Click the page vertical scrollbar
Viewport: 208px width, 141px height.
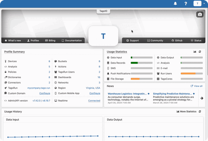pos(207,42)
